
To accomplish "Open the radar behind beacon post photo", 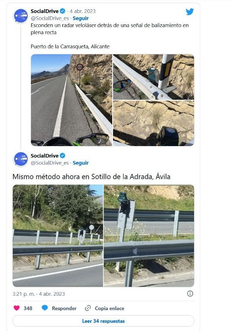I will click(154, 77).
